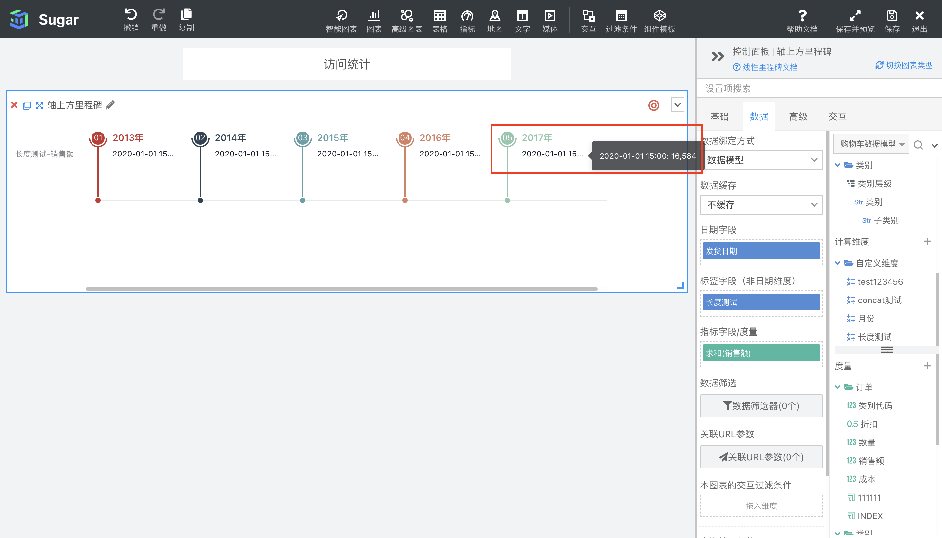Add a measure with plus icon
The width and height of the screenshot is (942, 538).
click(927, 366)
